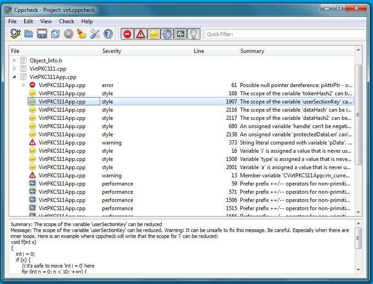Screen dimensions: 373x284
Task: Toggle the Show style yellow helmet filter
Action: point(154,34)
